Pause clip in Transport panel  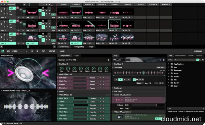[x=125, y=79]
